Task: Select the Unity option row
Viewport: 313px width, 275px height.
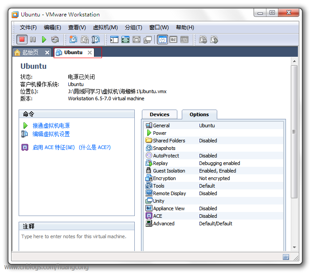Action: pos(214,201)
